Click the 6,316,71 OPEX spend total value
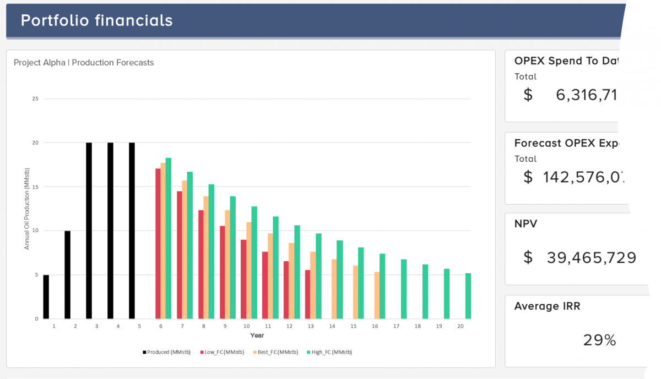This screenshot has width=661, height=379. (x=586, y=95)
